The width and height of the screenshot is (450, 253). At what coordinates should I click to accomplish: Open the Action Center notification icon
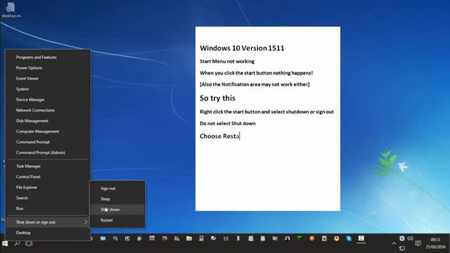(x=418, y=243)
